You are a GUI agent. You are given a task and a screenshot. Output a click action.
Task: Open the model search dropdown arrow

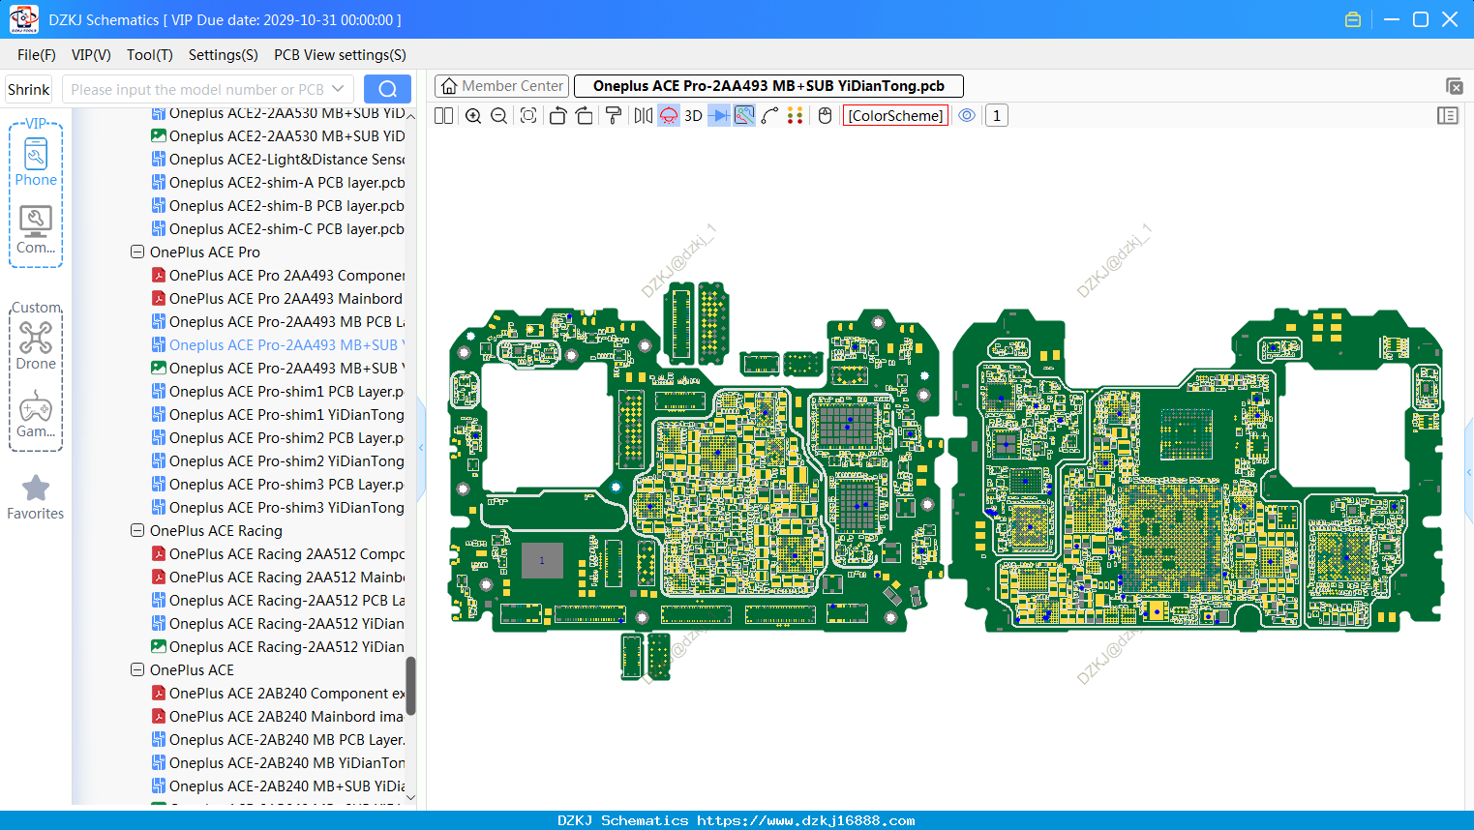point(338,89)
